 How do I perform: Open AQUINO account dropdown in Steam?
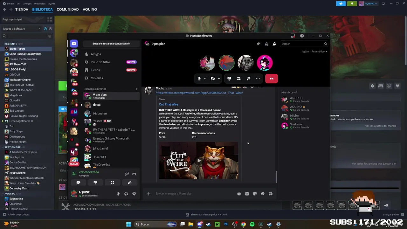[368, 4]
